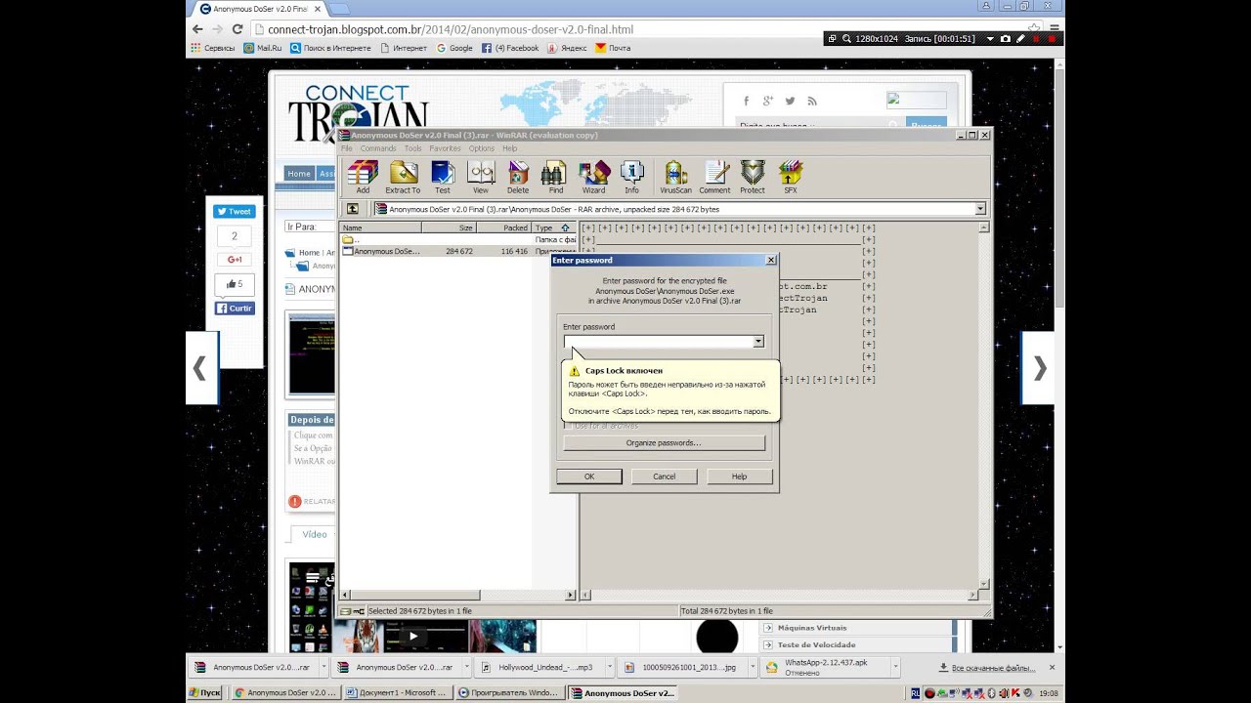Open the Tools menu in WinRAR

[x=412, y=148]
